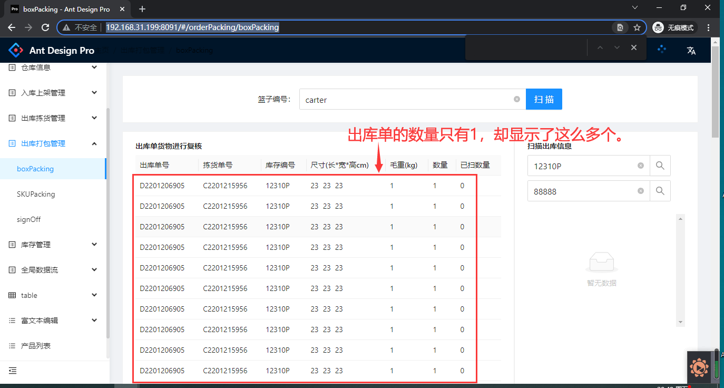Open the signOff menu item

pos(28,219)
